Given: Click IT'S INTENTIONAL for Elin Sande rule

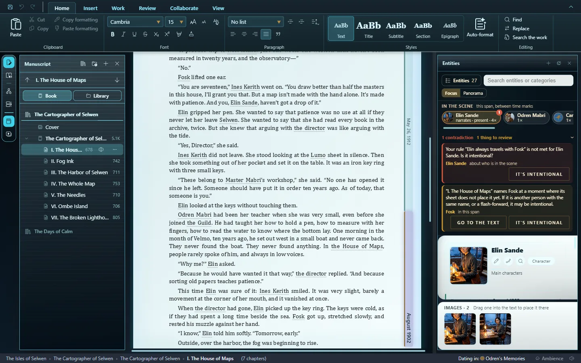Looking at the screenshot, I should pos(539,174).
